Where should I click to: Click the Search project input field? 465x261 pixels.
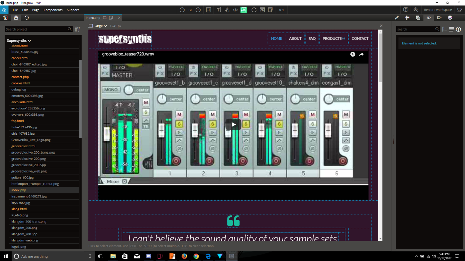[36, 29]
